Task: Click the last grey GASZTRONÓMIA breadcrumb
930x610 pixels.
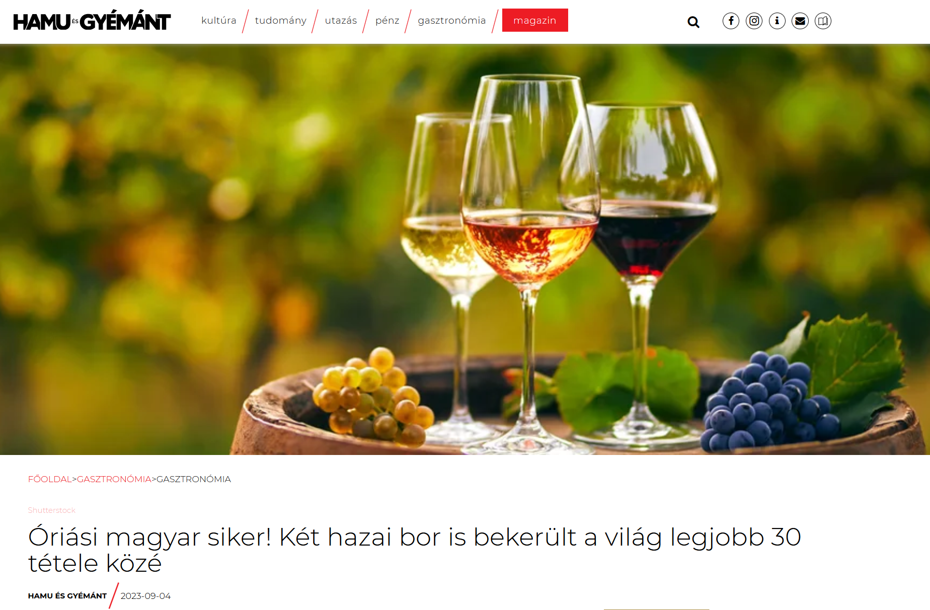Action: pos(194,479)
